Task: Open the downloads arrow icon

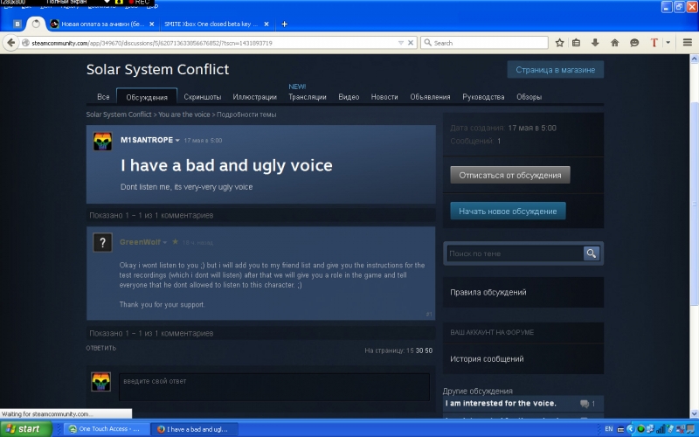Action: coord(595,43)
